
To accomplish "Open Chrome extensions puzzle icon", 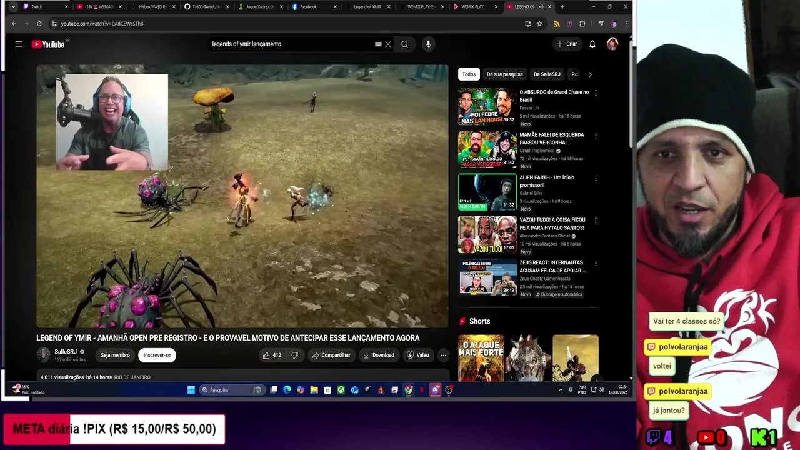I will click(x=582, y=24).
